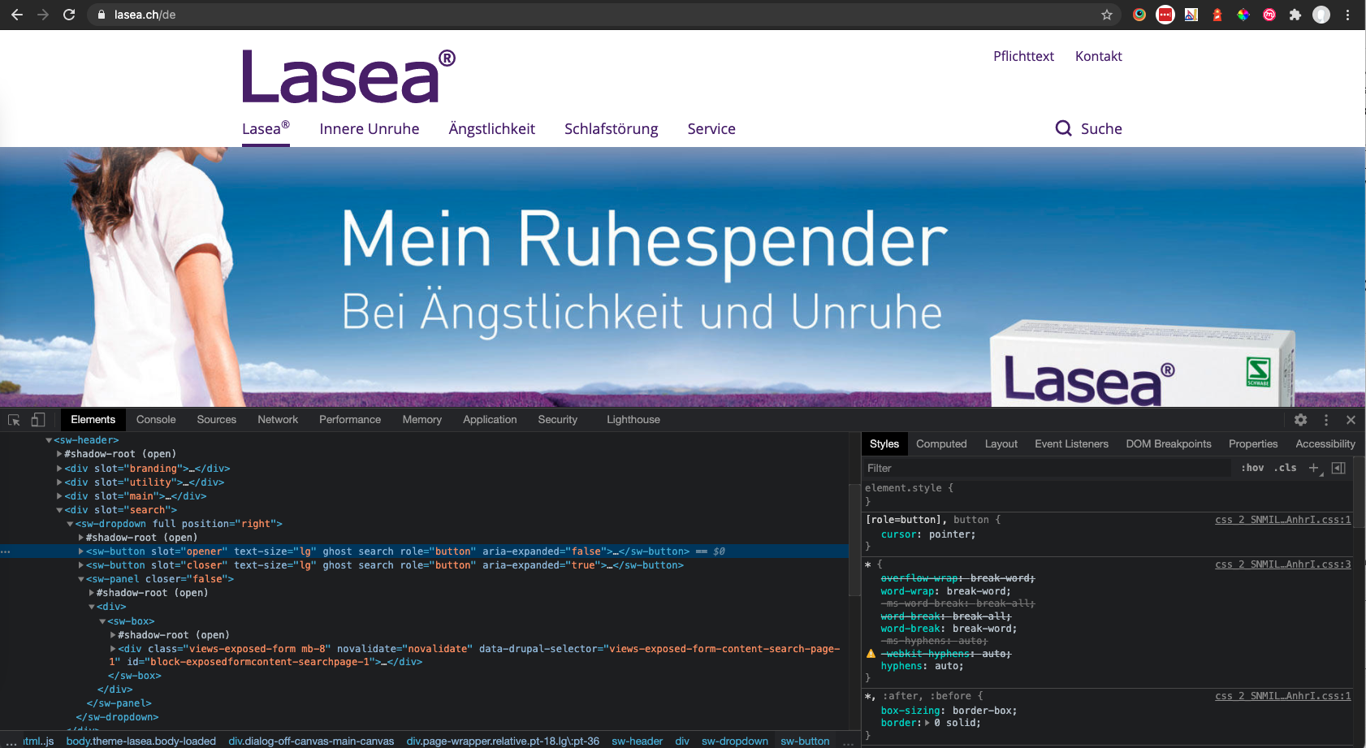Viewport: 1366px width, 748px height.
Task: Open the Network tab
Action: click(x=278, y=420)
